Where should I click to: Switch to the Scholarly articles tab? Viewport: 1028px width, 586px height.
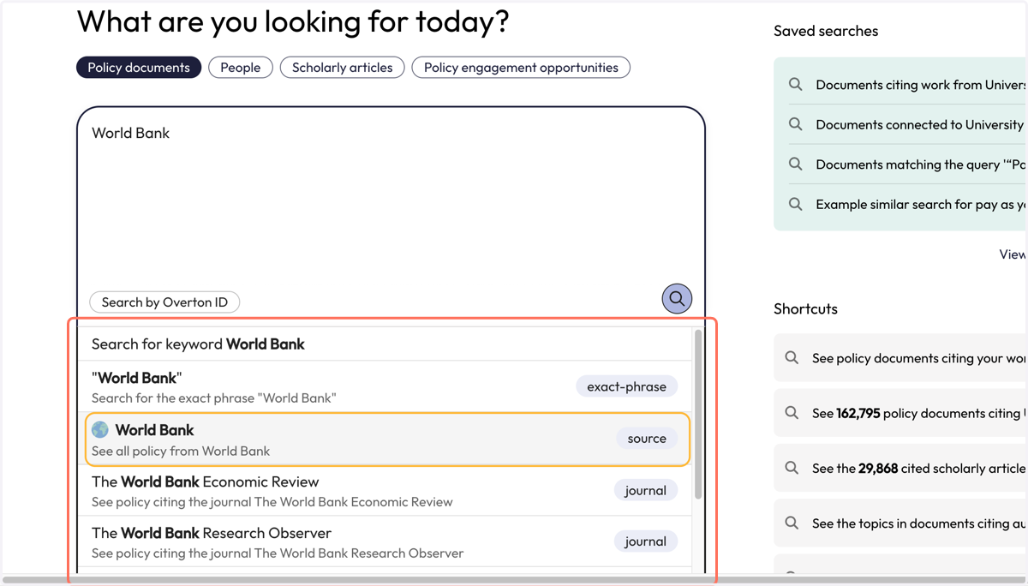tap(343, 68)
